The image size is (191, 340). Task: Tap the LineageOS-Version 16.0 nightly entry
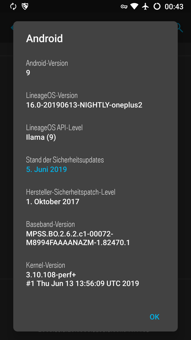coord(84,105)
